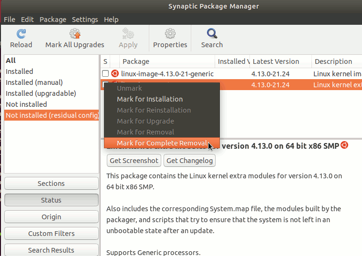
Task: Toggle the status checkbox for linux-image-4.13.0-21-generic
Action: pos(105,73)
